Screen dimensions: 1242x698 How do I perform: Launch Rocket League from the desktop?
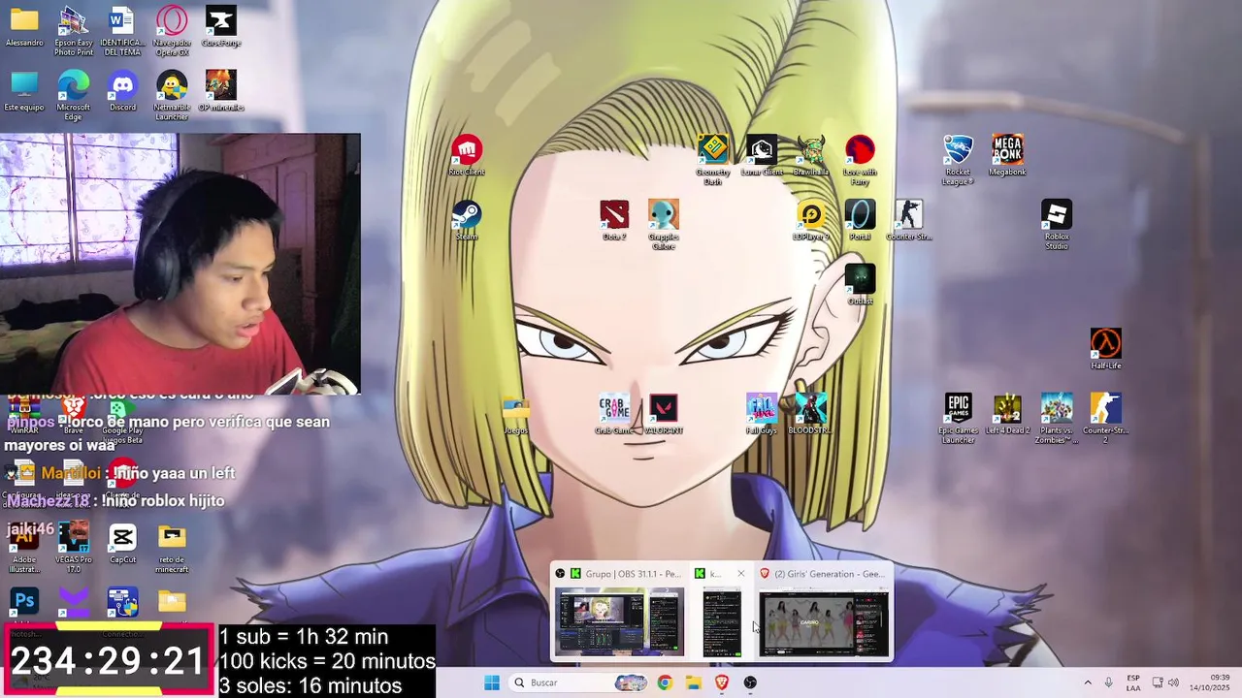[x=958, y=159]
